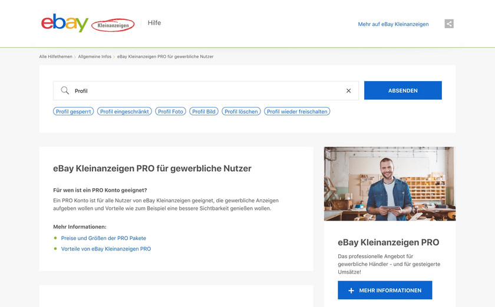This screenshot has height=307, width=495.
Task: Click the PRO merchant photo thumbnail
Action: 390,183
